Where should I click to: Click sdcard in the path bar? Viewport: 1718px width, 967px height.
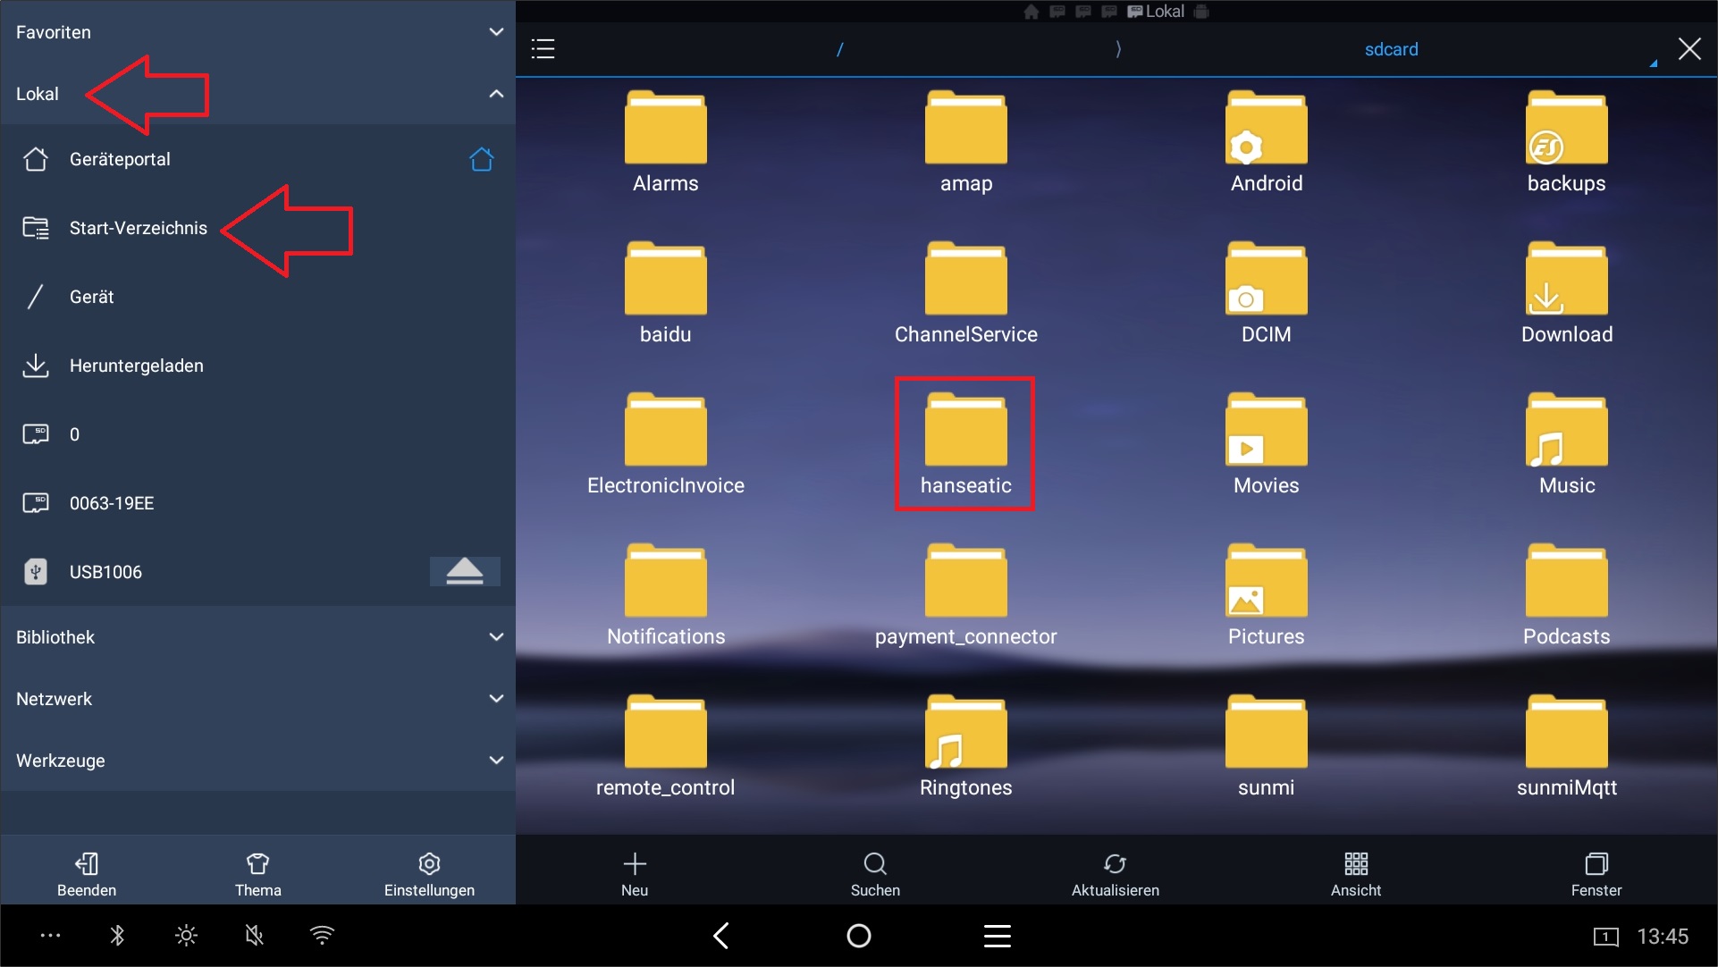tap(1391, 49)
